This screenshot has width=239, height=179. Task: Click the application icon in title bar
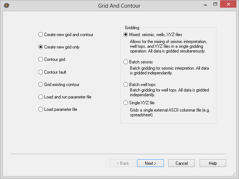(x=6, y=5)
